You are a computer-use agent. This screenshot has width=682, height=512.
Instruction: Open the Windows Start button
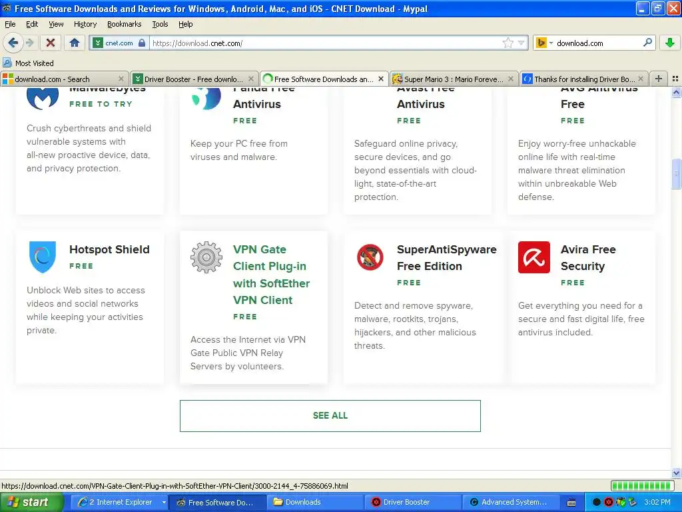click(x=31, y=502)
